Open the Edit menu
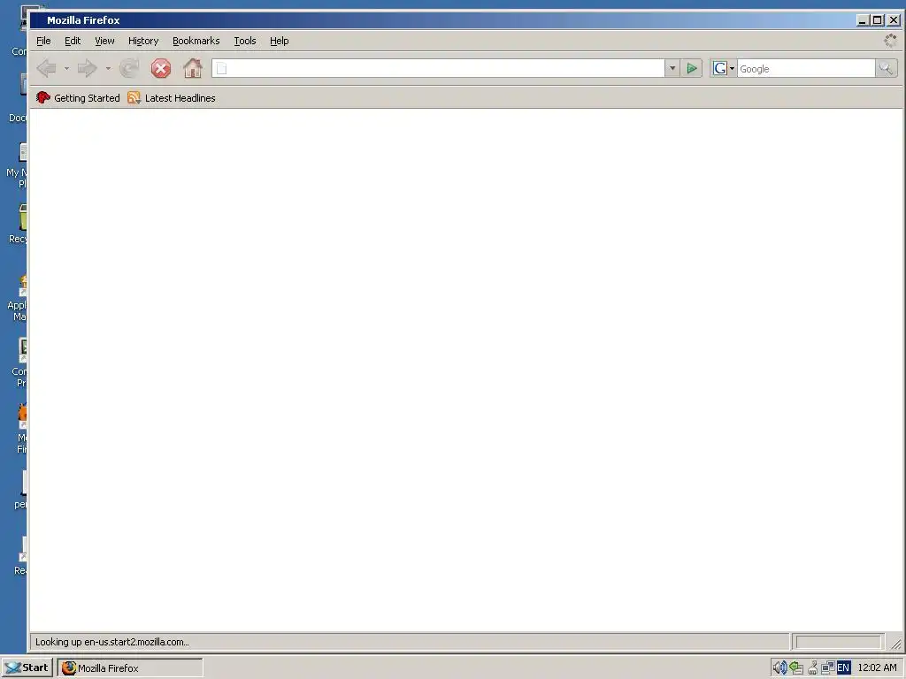The height and width of the screenshot is (679, 906). pyautogui.click(x=73, y=41)
